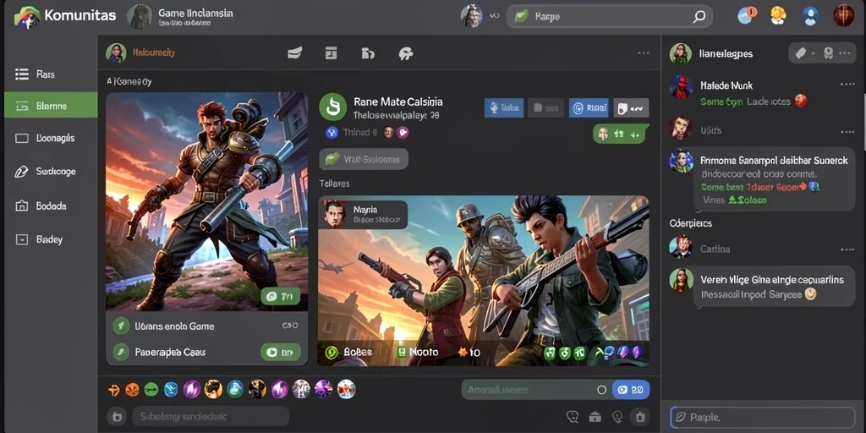Open the large warrior game artwork thumbnail
The width and height of the screenshot is (866, 433).
206,201
